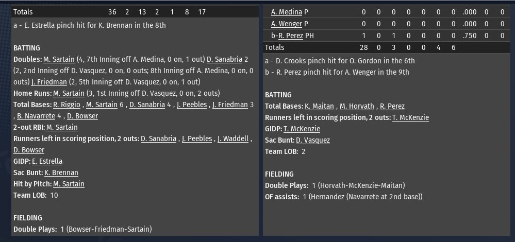Click D. Bowser link in Total Bases

tap(82, 116)
